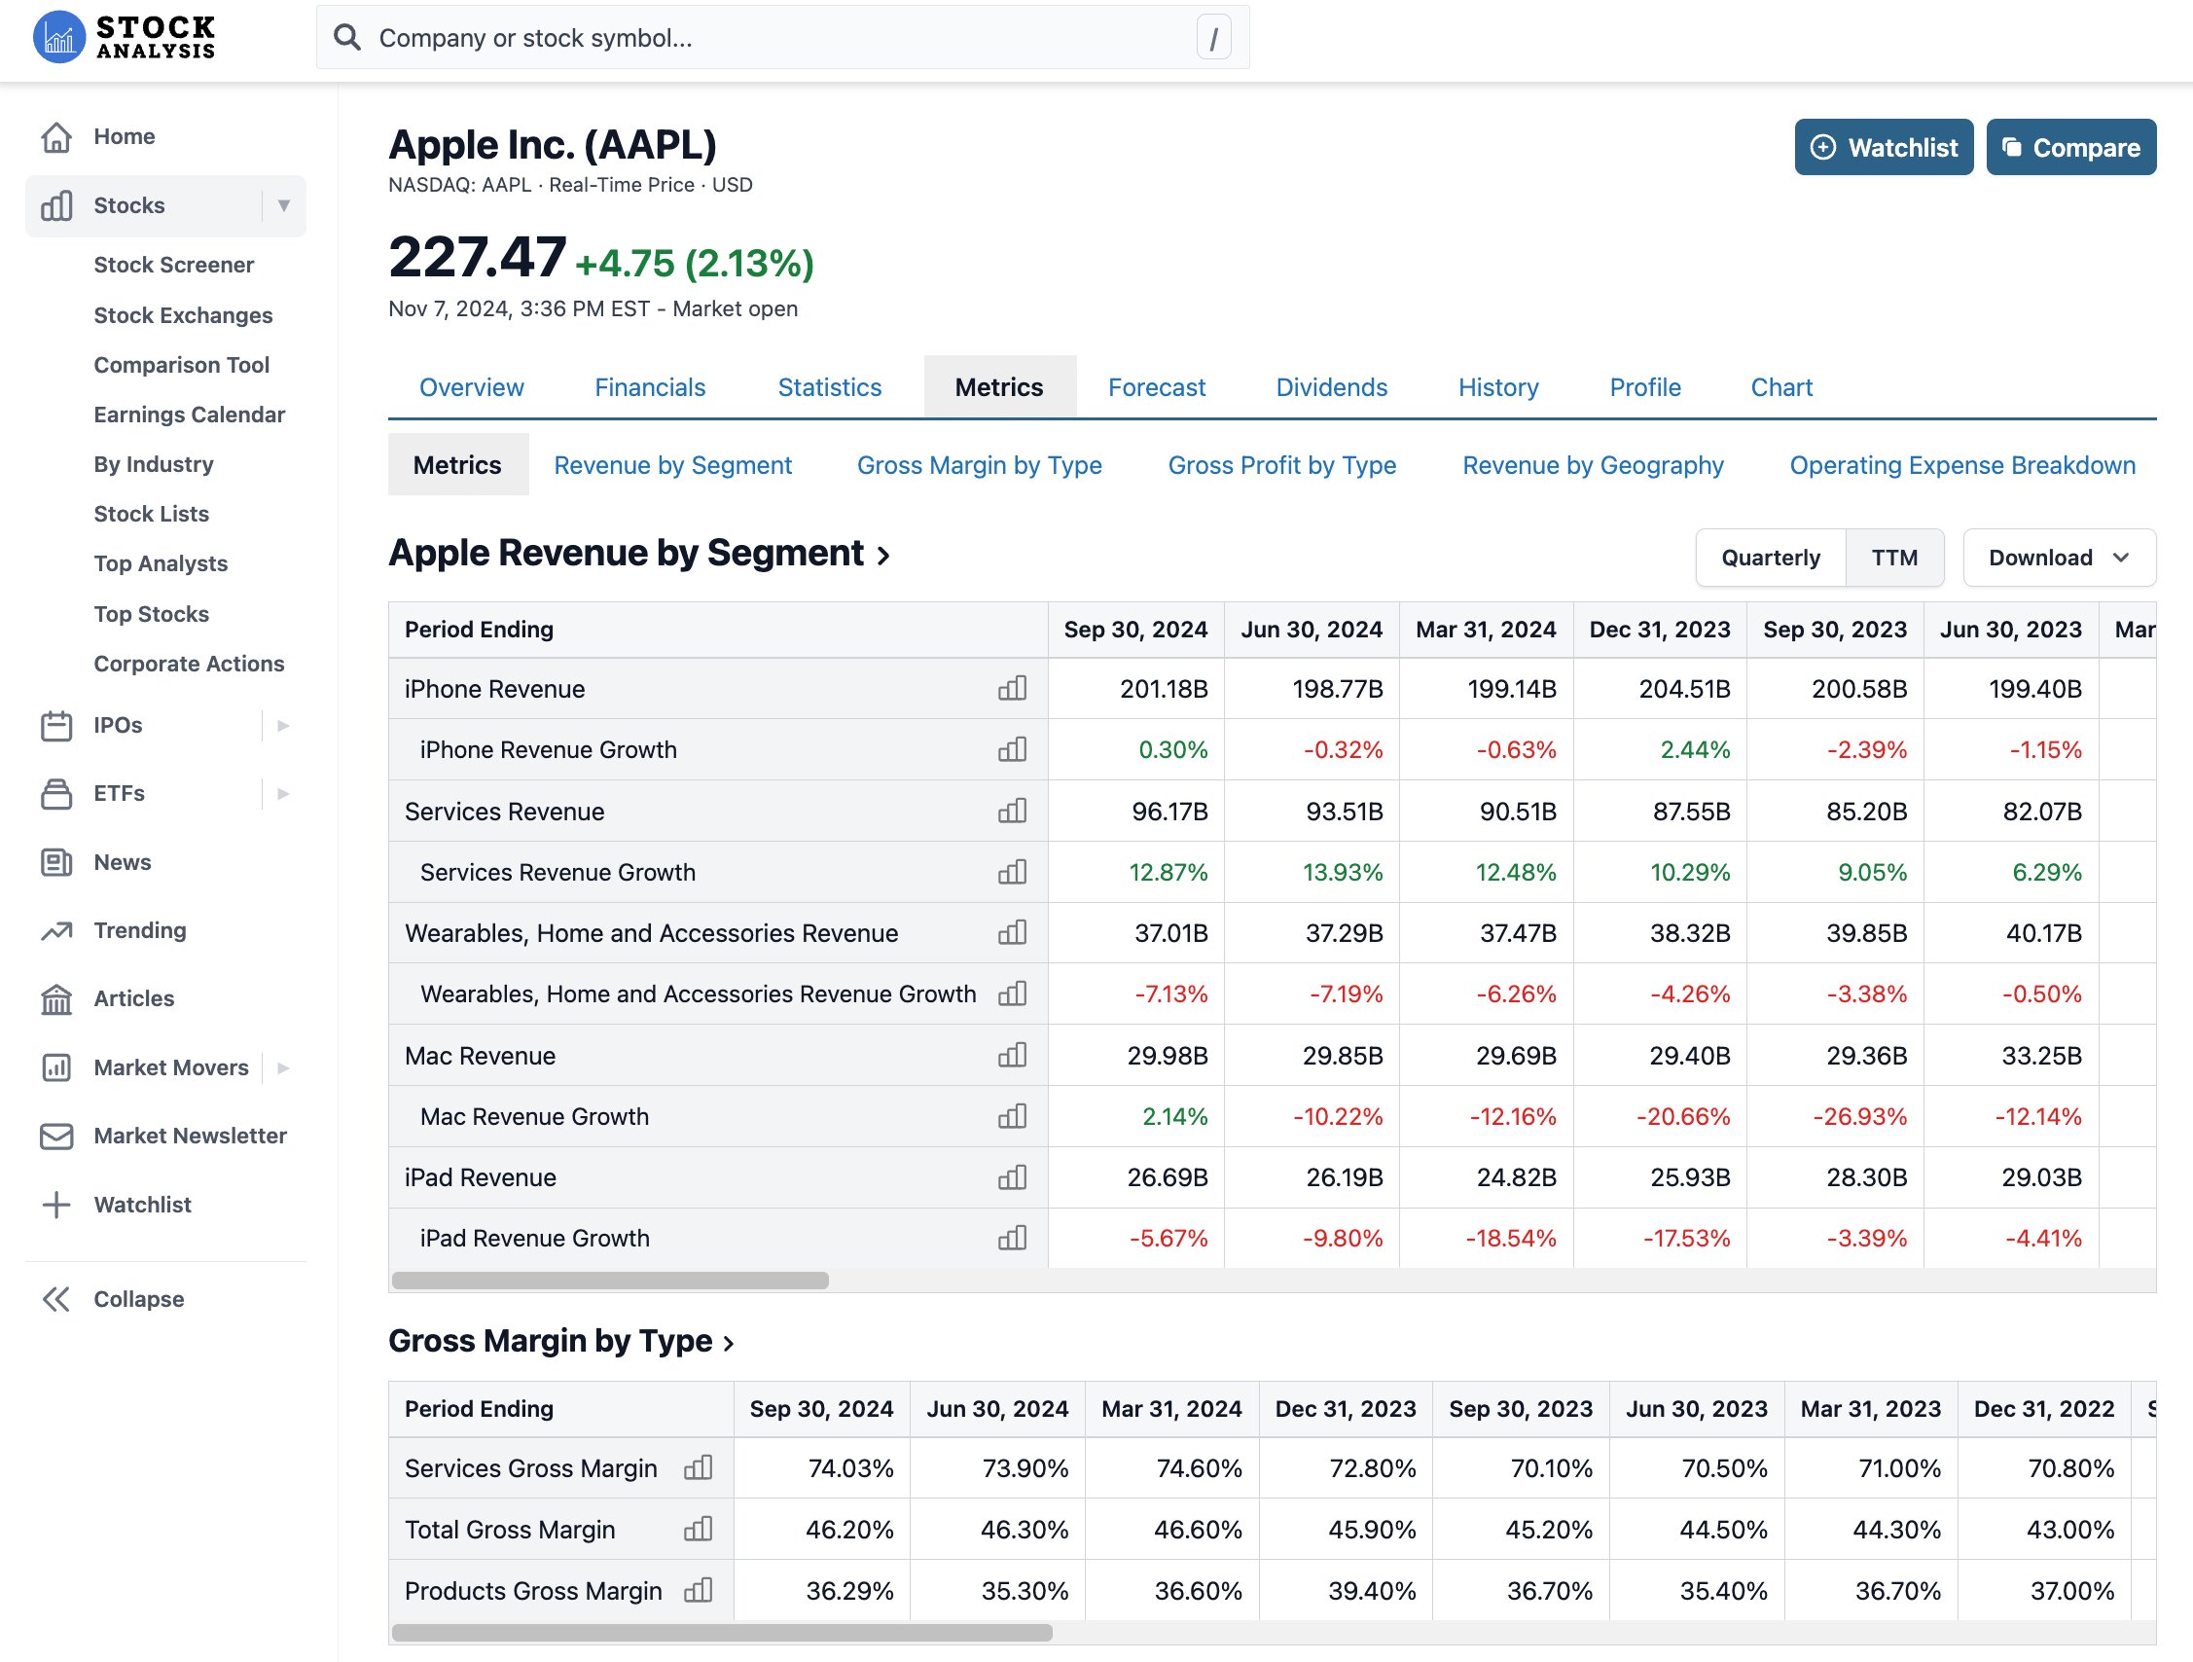Image resolution: width=2193 pixels, height=1662 pixels.
Task: Open the Corporate Actions link
Action: (189, 664)
